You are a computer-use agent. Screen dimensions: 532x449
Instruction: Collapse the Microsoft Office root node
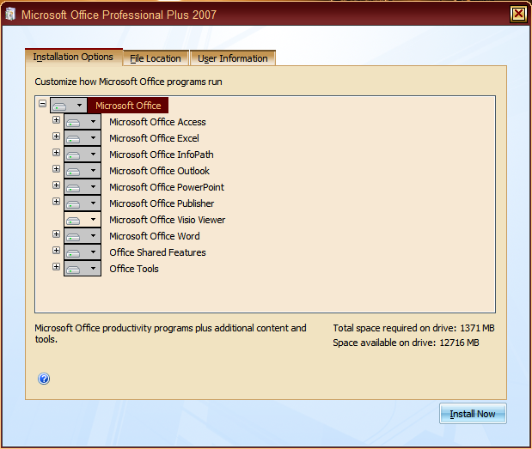[x=42, y=103]
